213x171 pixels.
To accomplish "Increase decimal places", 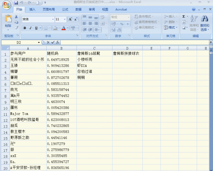I will point(113,30).
